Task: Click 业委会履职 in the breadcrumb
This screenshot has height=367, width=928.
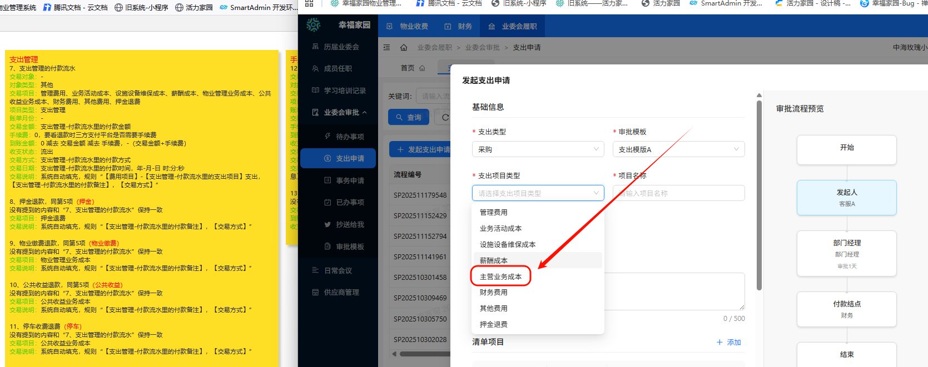Action: (435, 48)
